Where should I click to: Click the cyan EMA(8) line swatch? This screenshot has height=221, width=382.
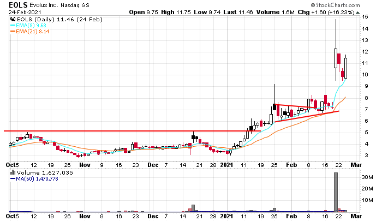point(13,25)
